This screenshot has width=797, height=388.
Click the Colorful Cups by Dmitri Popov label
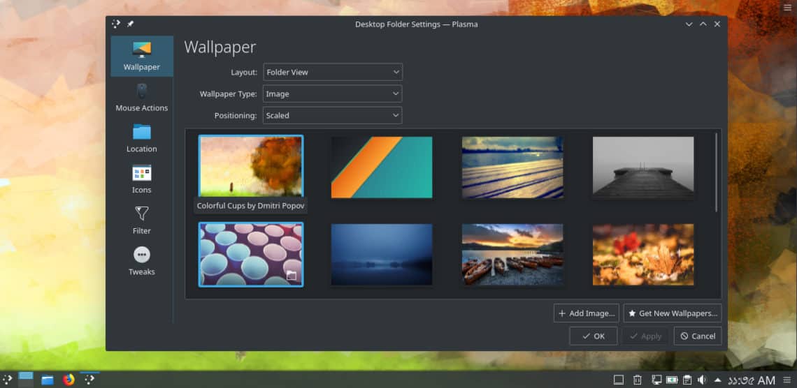pyautogui.click(x=250, y=206)
